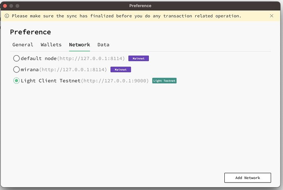Close the Preference window with red button
The width and height of the screenshot is (283, 190).
tap(5, 6)
